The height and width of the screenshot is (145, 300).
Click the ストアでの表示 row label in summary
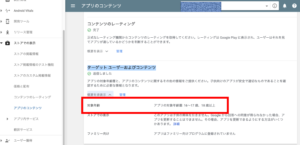tap(98, 115)
